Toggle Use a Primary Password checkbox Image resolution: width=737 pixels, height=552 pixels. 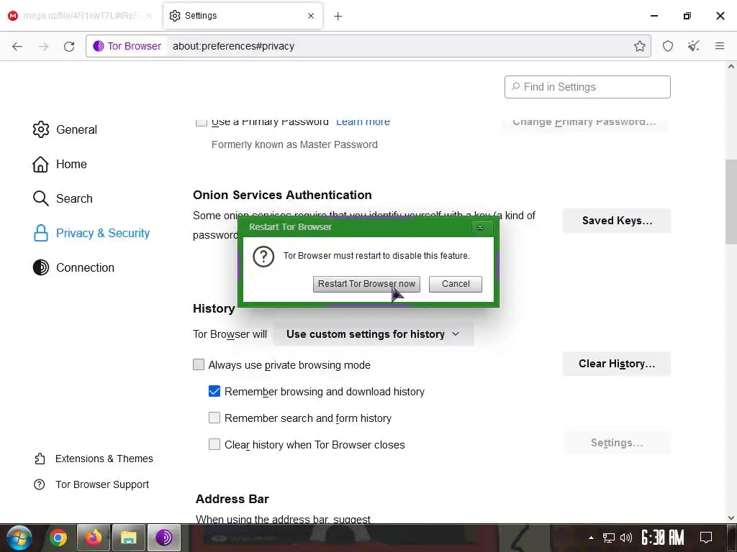[x=202, y=122]
